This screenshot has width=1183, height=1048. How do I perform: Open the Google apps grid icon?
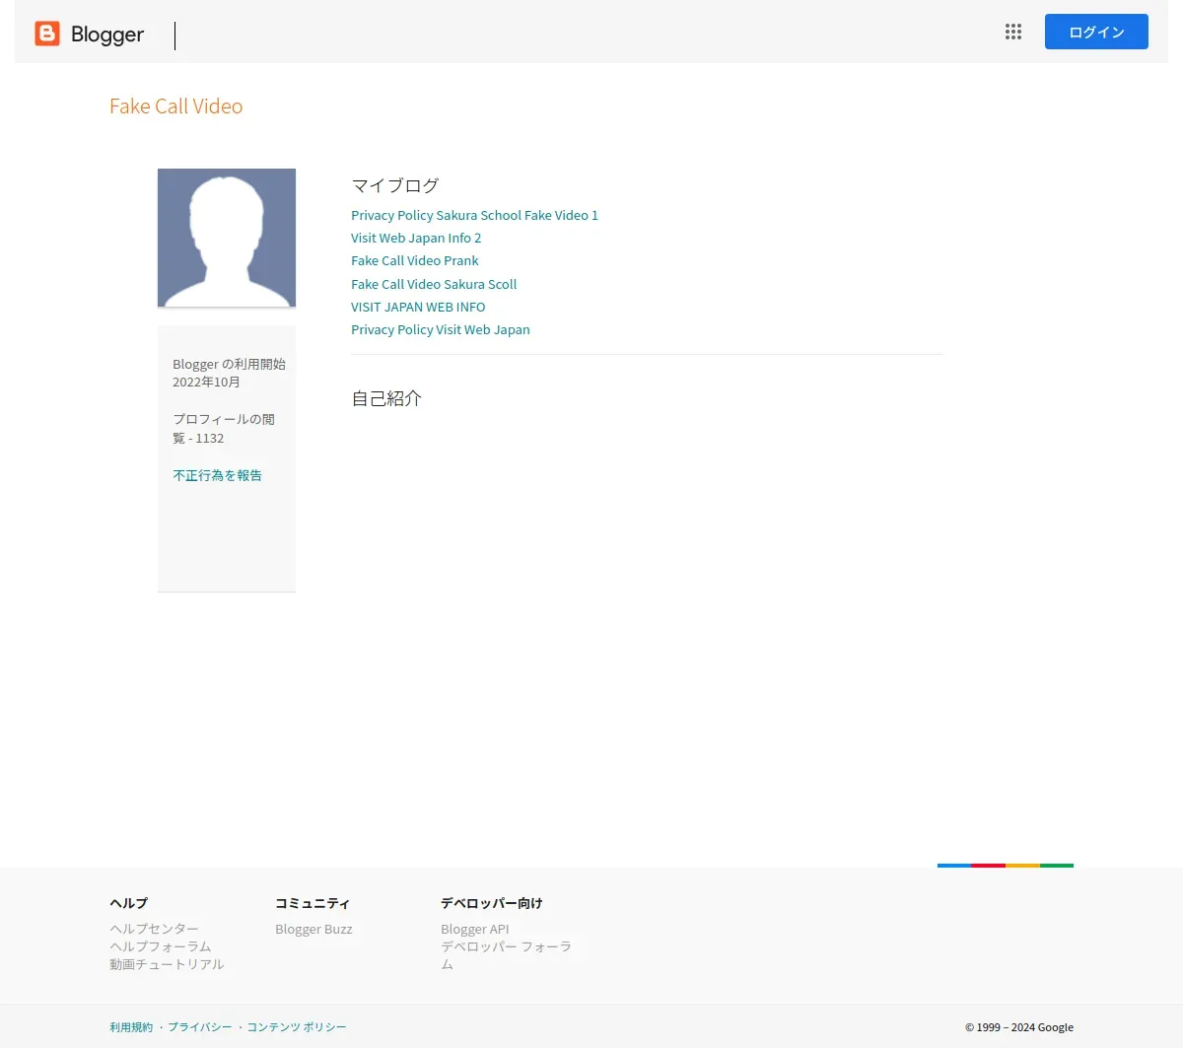[x=1013, y=32]
